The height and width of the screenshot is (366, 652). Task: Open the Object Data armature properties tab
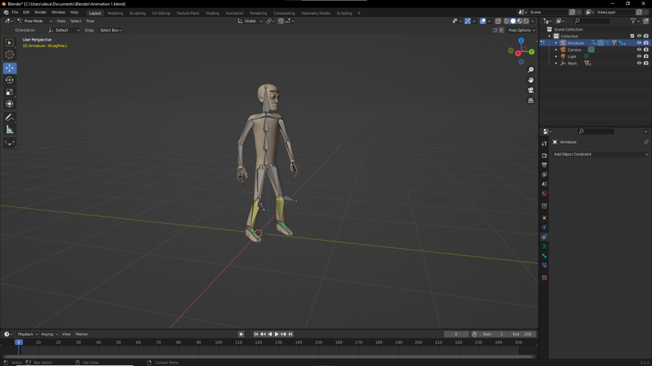click(544, 246)
